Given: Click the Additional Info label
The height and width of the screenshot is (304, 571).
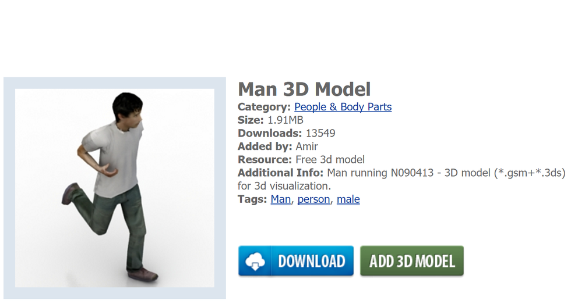Looking at the screenshot, I should (280, 173).
